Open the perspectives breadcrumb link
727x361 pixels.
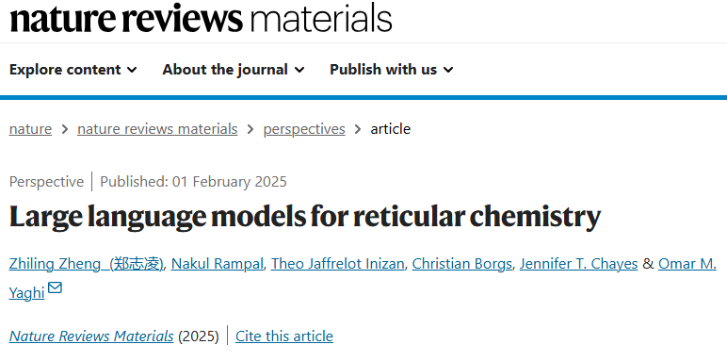pos(304,129)
